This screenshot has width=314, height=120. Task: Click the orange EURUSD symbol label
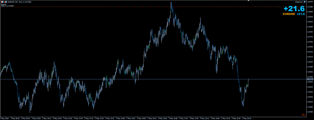[x=289, y=14]
